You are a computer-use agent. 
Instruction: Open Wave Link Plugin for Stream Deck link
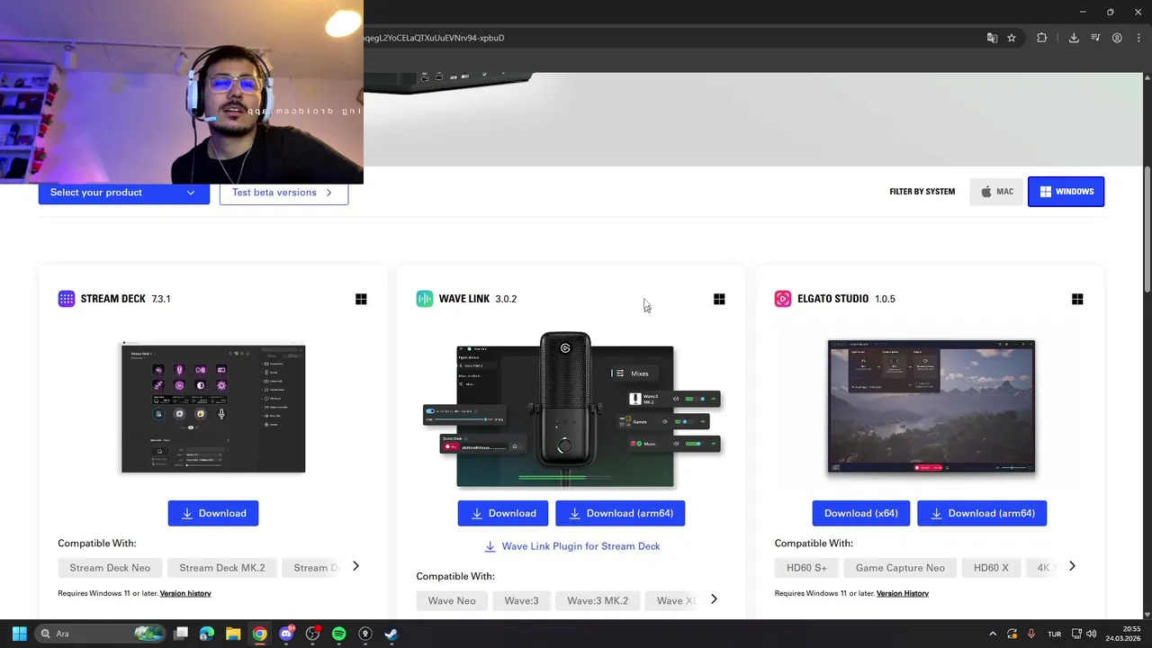571,546
